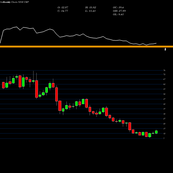Image resolution: width=173 pixels, height=173 pixels.
Task: Select the low value 'L: 11.41'
Action: pos(90,11)
